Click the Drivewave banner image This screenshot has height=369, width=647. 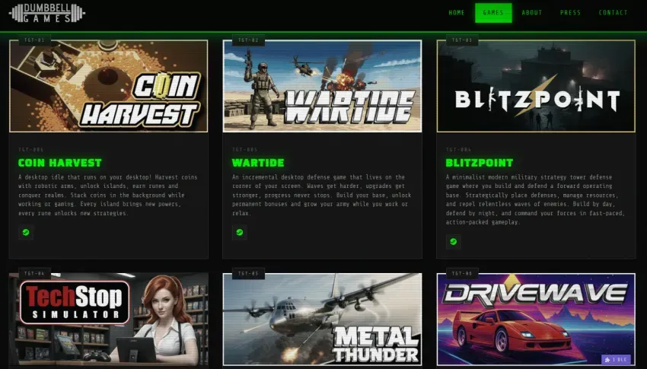(536, 319)
